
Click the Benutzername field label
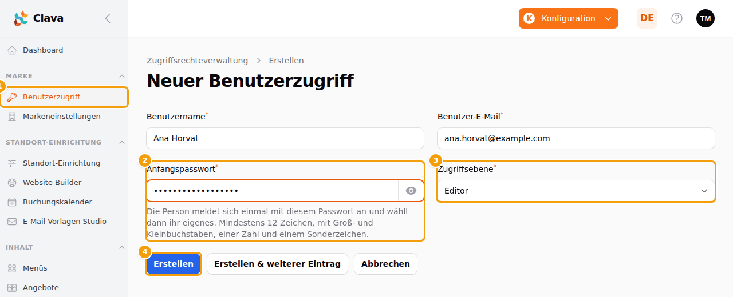[176, 117]
